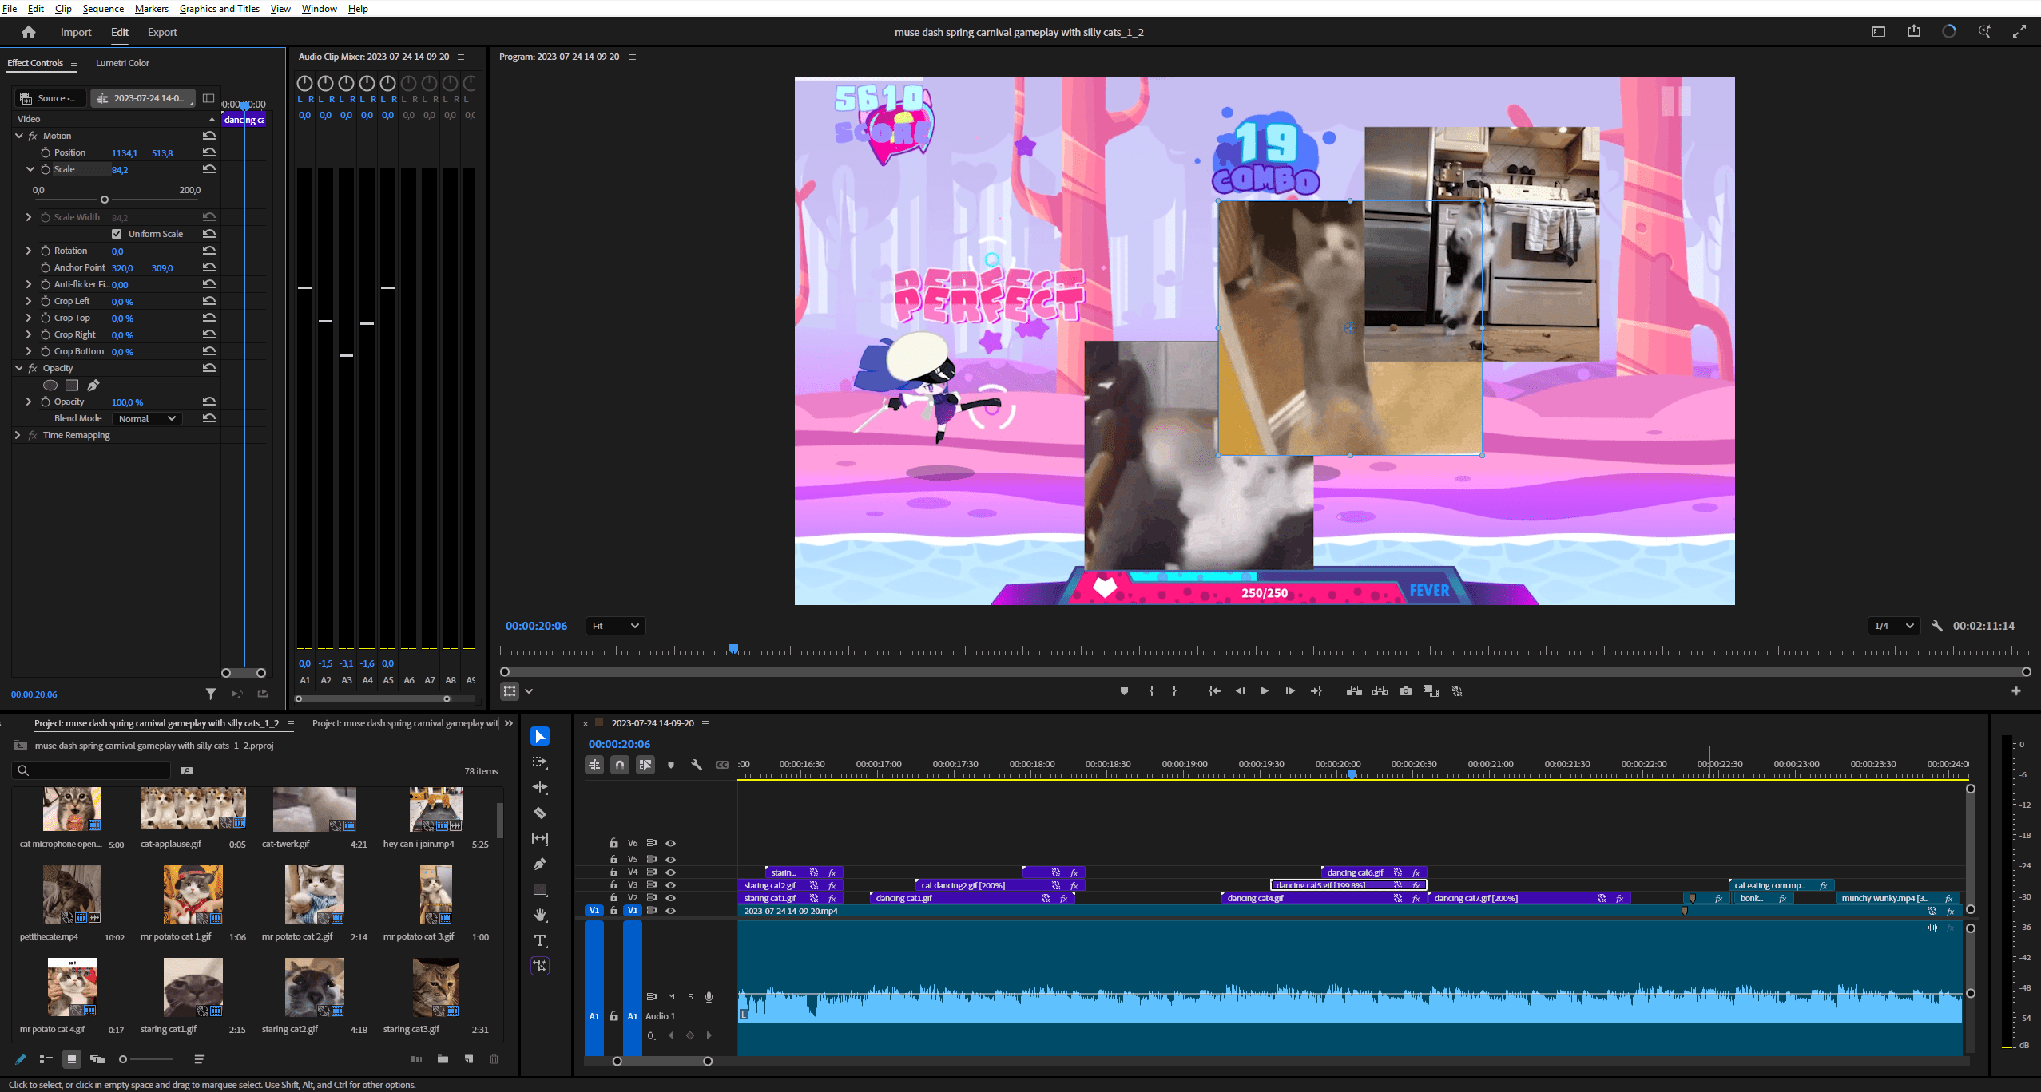Open the Fit zoom level dropdown

coord(615,626)
